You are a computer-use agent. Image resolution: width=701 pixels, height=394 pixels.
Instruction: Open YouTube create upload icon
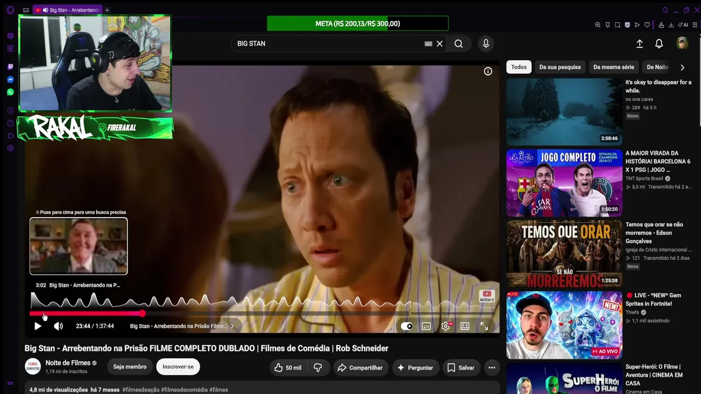[640, 44]
